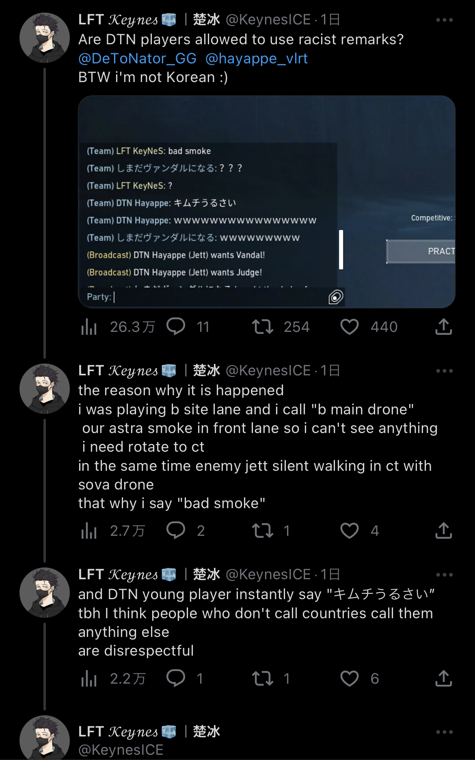Open the Valorant chat screenshot image
This screenshot has height=760, width=475.
(266, 201)
